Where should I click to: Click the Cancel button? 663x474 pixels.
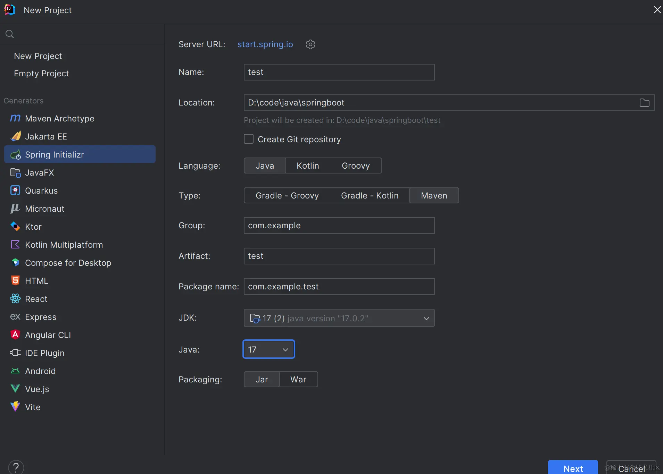631,467
